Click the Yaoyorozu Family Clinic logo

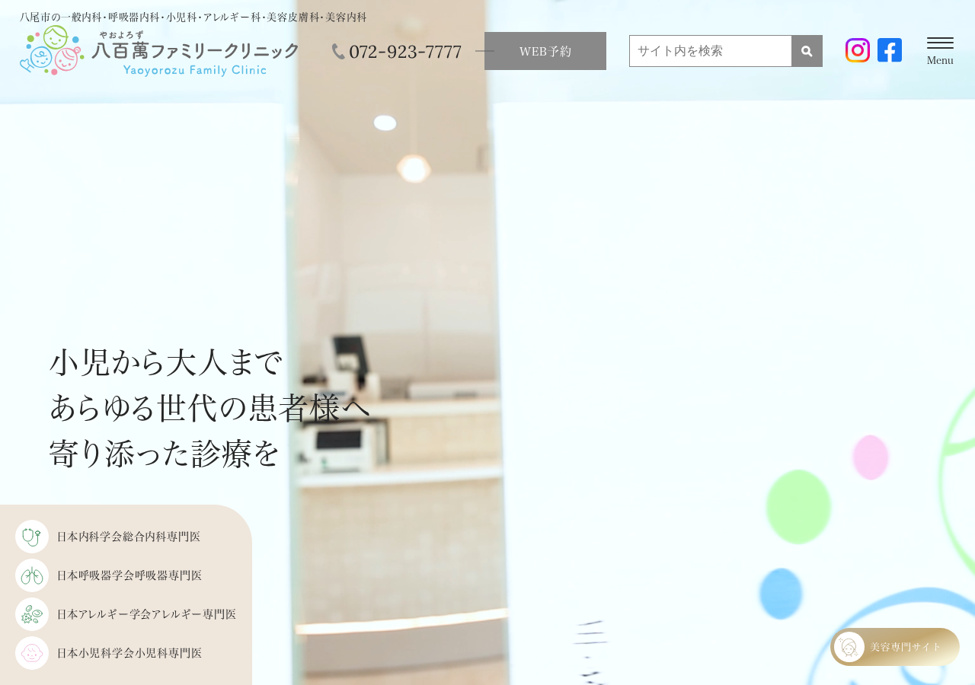coord(159,50)
